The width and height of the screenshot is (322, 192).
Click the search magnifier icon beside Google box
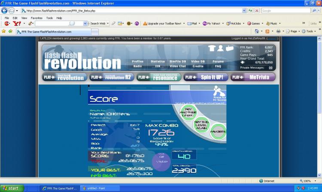tap(314, 11)
